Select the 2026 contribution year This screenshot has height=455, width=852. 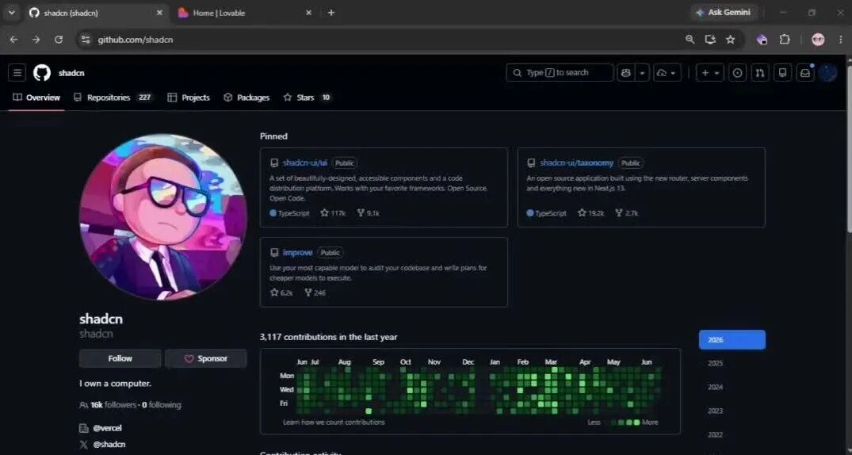coord(732,340)
